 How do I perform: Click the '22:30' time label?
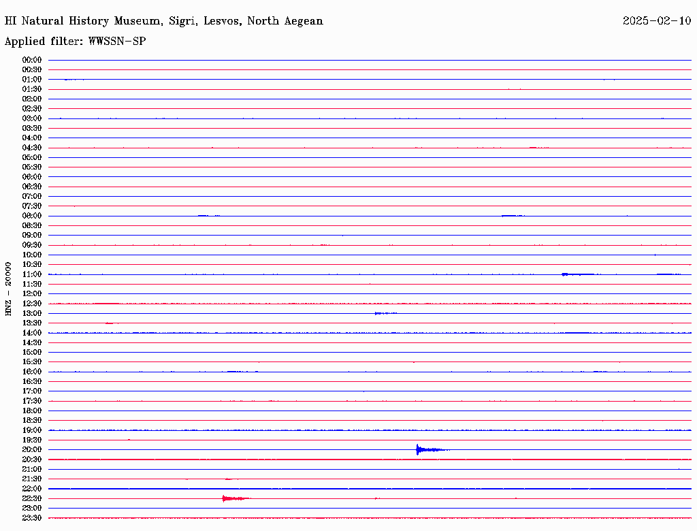(32, 498)
